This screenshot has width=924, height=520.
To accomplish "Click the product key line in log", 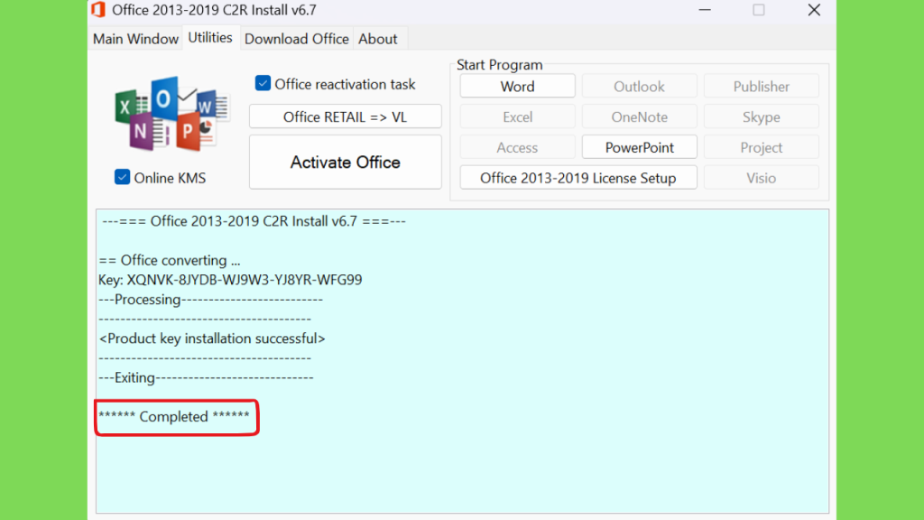I will 230,280.
